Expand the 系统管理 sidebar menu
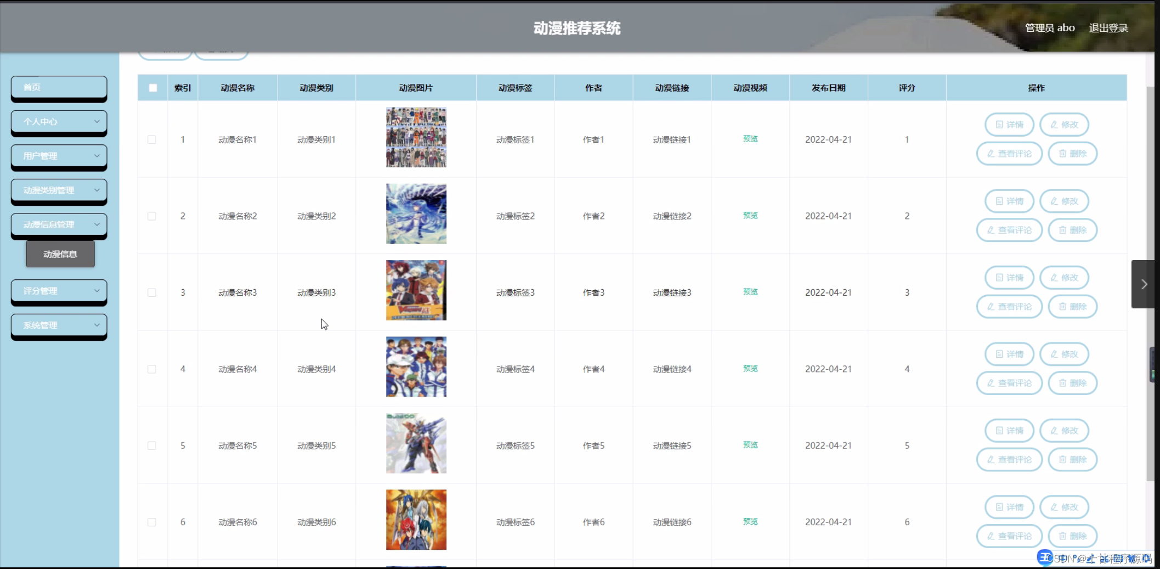 pos(59,325)
